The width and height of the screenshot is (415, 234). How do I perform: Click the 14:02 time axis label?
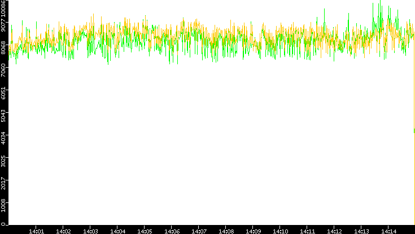point(63,232)
